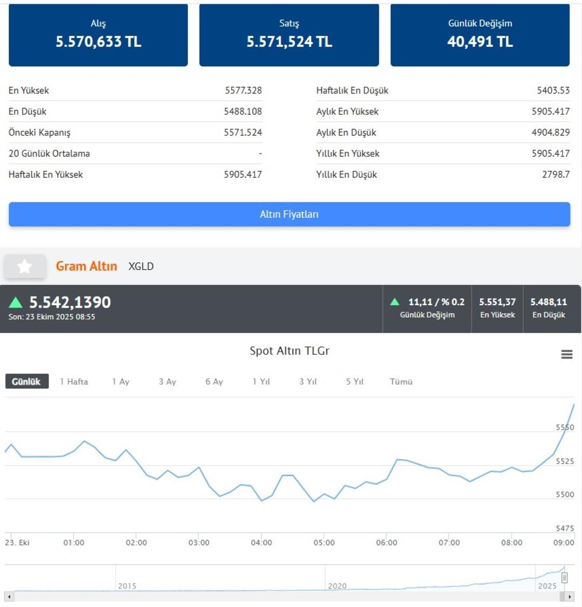Choose the 3 Yıl chart range

tap(308, 382)
